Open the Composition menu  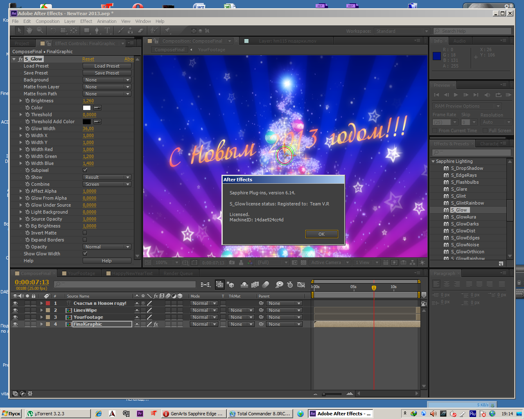coord(47,21)
